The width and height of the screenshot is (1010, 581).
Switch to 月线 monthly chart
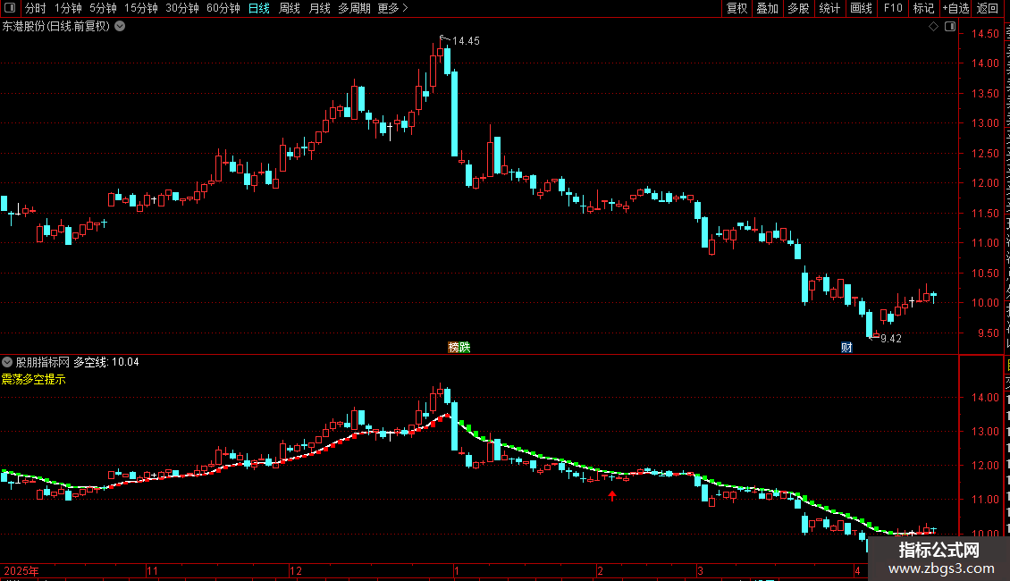319,8
